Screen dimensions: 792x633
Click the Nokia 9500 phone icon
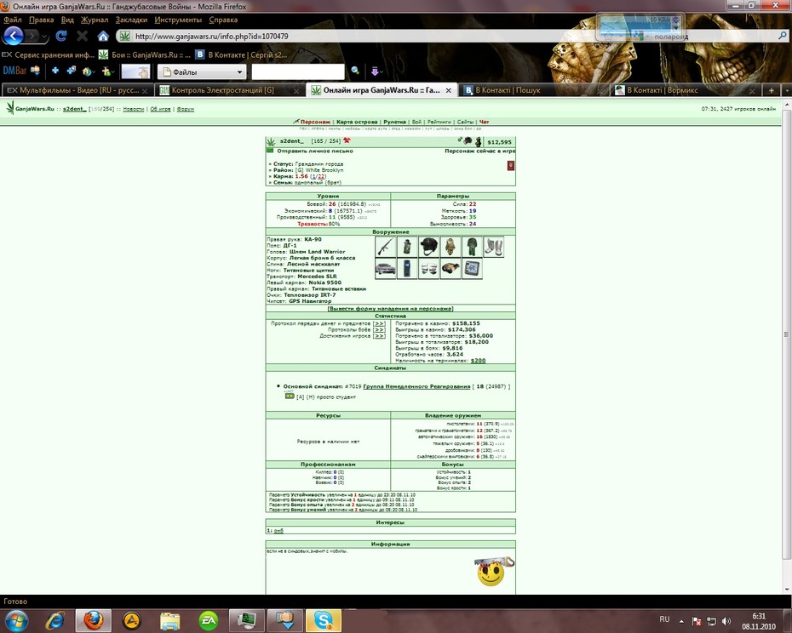point(407,269)
